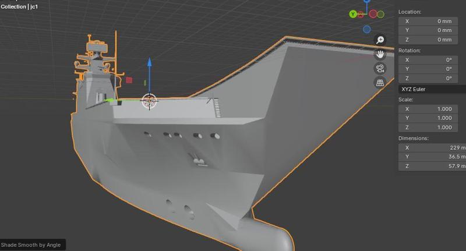Edit Dimensions Z field 57.9 m
The height and width of the screenshot is (251, 466).
(432, 166)
